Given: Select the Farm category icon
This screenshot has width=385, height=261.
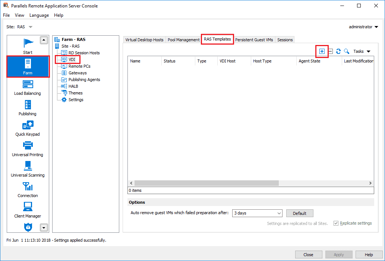Looking at the screenshot, I should pos(28,67).
